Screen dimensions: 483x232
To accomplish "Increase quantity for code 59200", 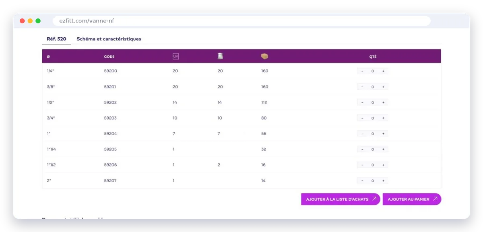I will pos(383,71).
